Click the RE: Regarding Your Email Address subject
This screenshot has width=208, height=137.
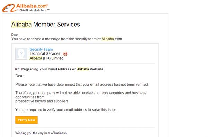click(60, 69)
